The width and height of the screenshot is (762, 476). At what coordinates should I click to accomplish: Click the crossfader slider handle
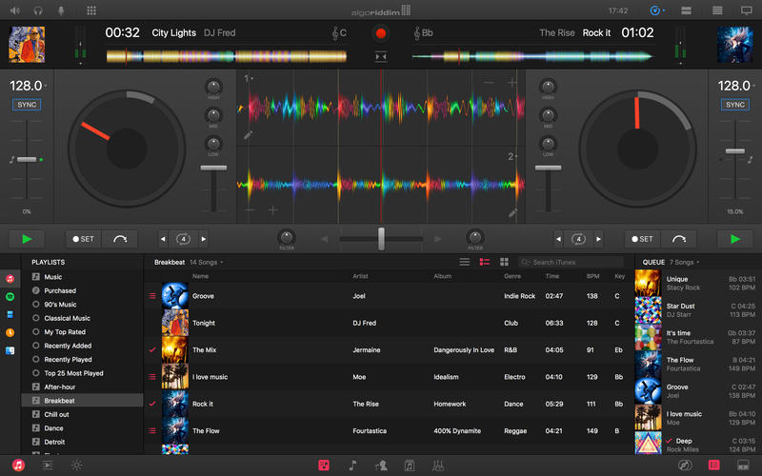click(381, 238)
